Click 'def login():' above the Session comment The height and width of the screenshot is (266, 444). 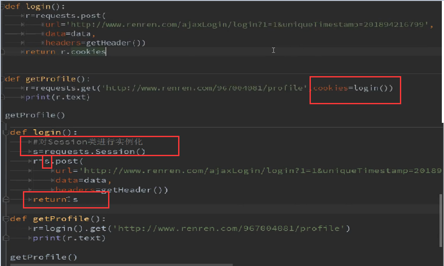[x=44, y=132]
